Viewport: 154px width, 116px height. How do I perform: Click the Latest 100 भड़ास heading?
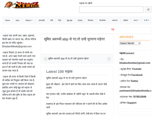(59, 71)
